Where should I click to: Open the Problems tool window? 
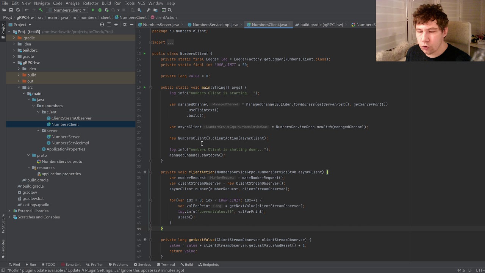click(117, 265)
